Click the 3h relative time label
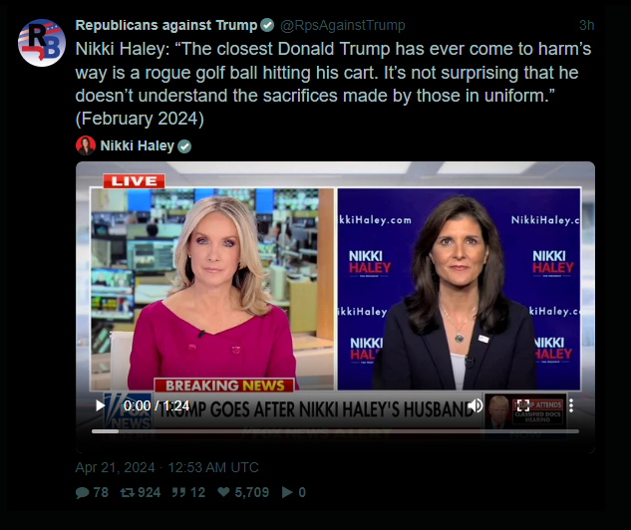Viewport: 631px width, 530px height. (x=586, y=25)
